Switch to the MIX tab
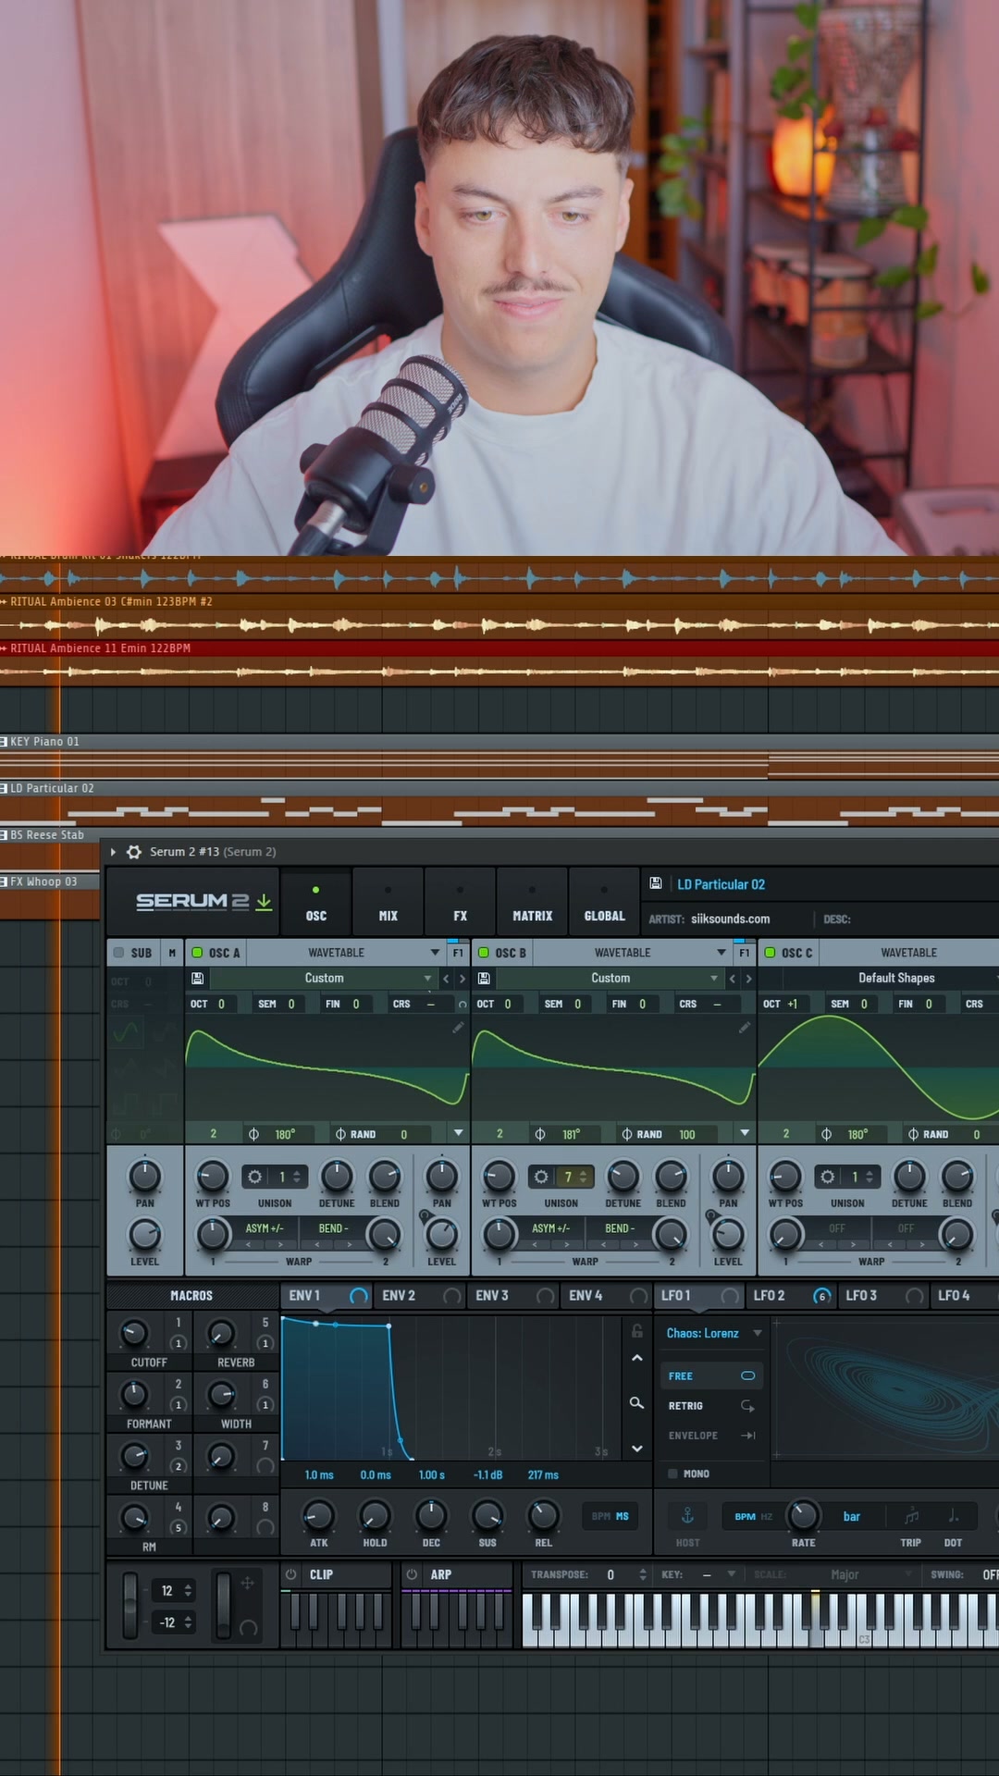Screen dimensions: 999x1776 [x=388, y=902]
